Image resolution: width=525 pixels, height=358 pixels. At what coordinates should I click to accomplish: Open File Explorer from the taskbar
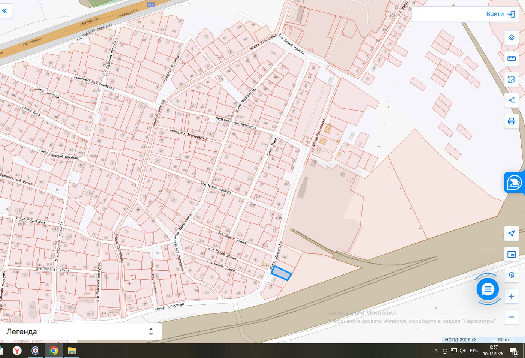pyautogui.click(x=72, y=351)
